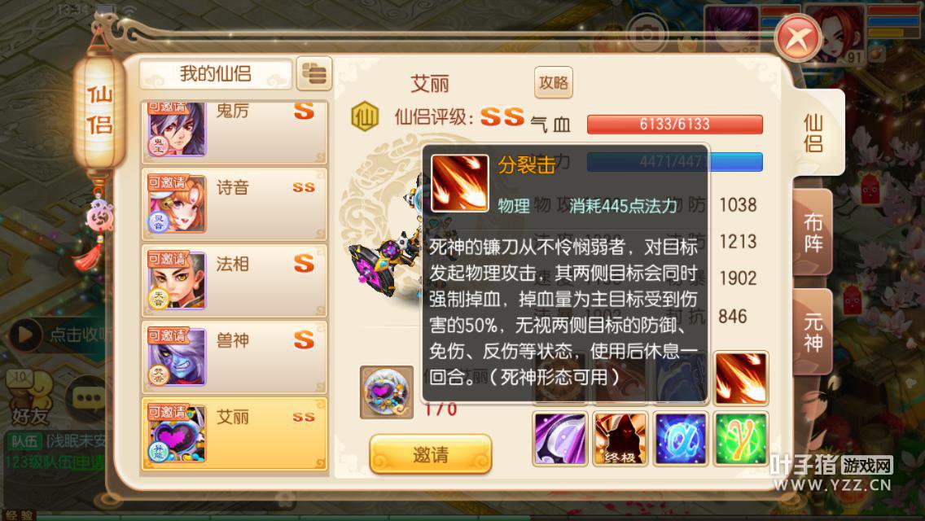This screenshot has height=521, width=925.
Task: Toggle the list view icon beside 我的仙侣
Action: point(313,74)
